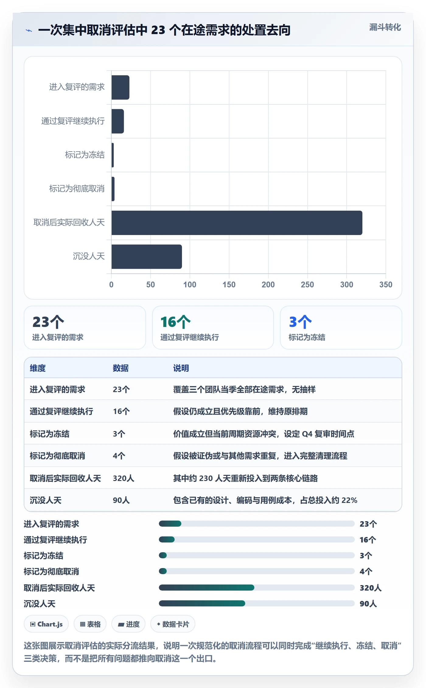
Task: Click description 假设仍成立且优先级靠前，维持原排期
Action: coord(240,411)
